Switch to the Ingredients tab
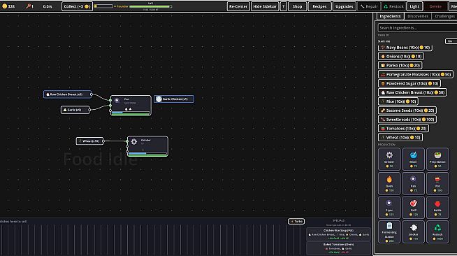The width and height of the screenshot is (457, 256). coord(390,16)
